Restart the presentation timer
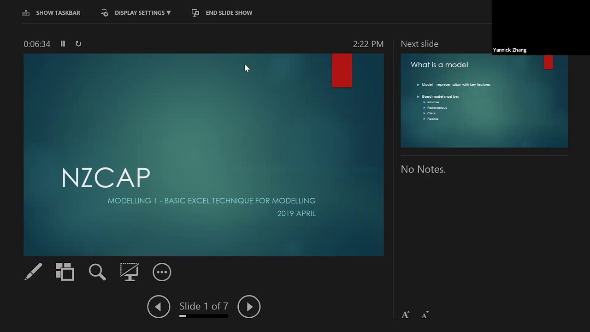The image size is (590, 332). click(78, 44)
